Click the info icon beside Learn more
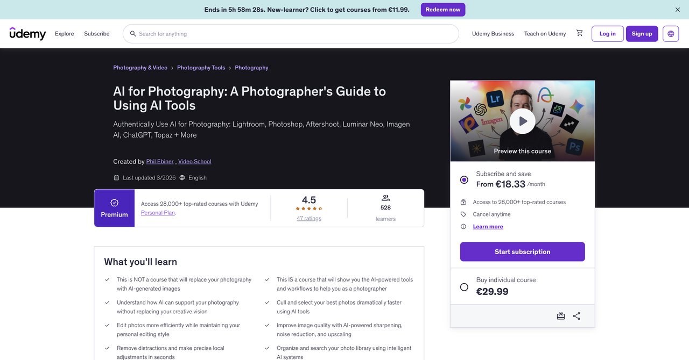The height and width of the screenshot is (360, 689). click(463, 227)
